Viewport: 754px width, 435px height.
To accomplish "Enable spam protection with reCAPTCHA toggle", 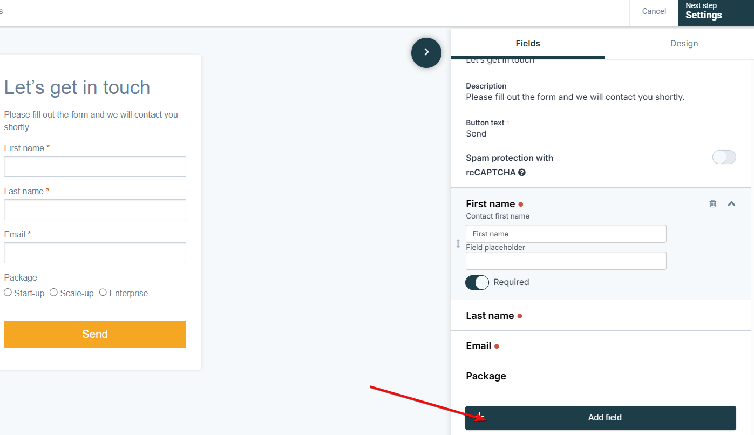I will point(724,157).
